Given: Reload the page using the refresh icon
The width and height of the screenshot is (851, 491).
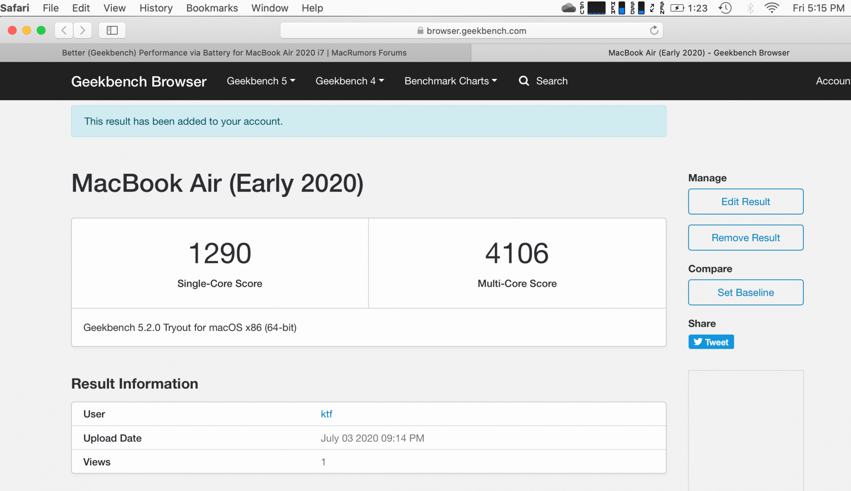Looking at the screenshot, I should pos(654,30).
